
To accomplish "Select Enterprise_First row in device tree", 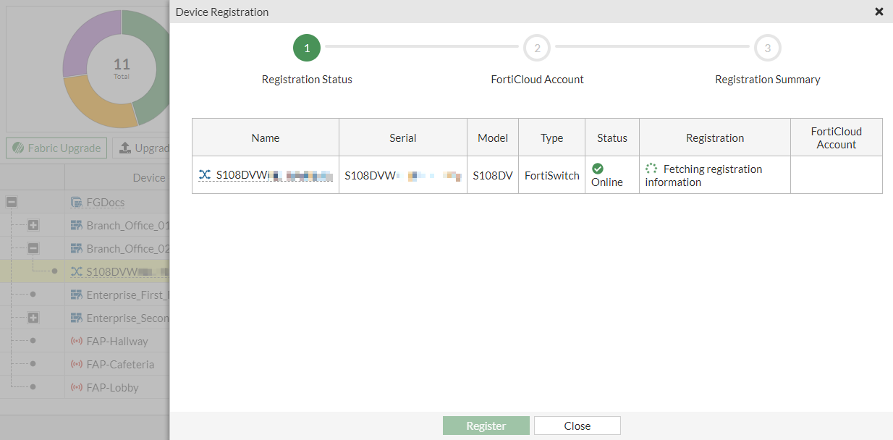I will tap(85, 295).
